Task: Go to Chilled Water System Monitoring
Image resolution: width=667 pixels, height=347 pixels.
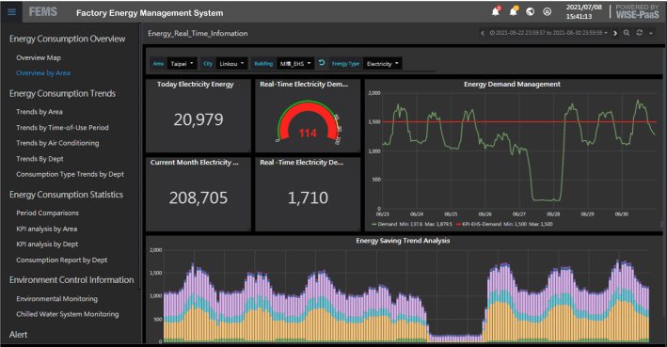Action: coord(67,314)
